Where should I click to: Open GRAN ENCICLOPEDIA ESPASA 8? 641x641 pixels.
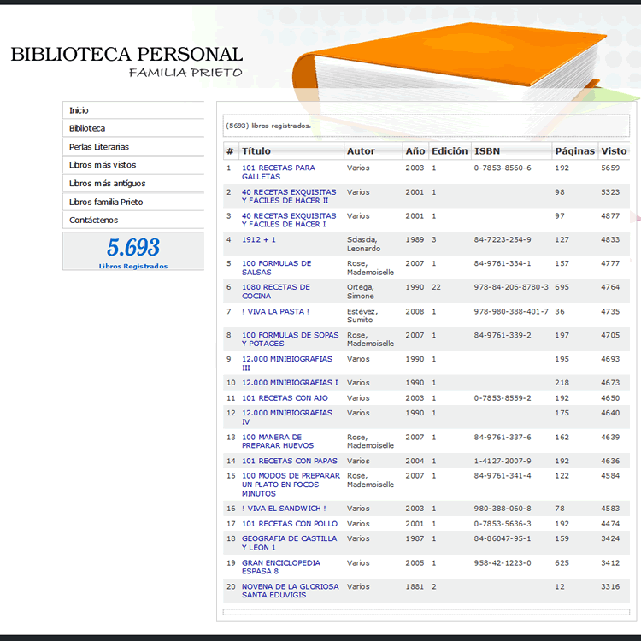click(x=280, y=567)
